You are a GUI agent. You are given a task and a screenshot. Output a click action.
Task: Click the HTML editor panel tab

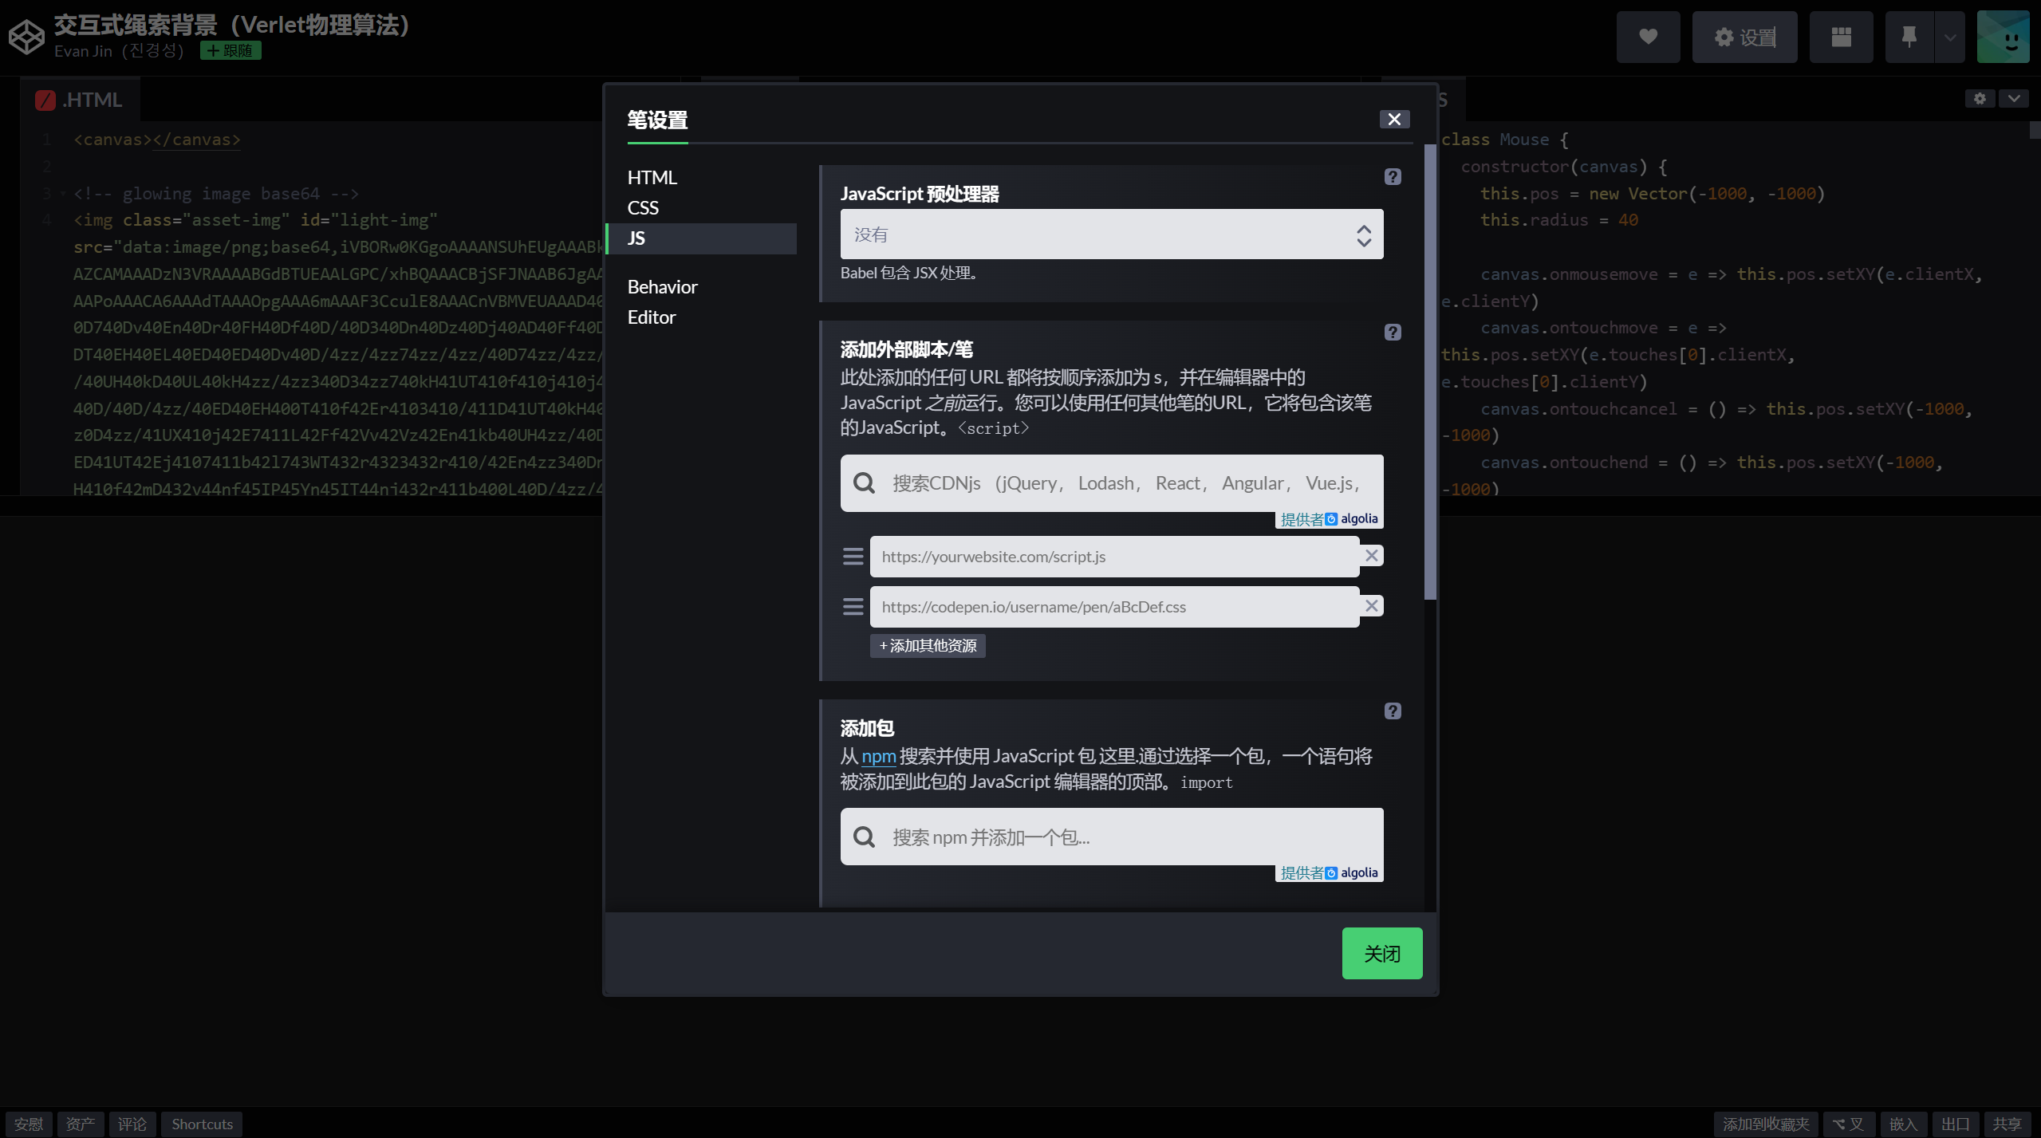[80, 100]
